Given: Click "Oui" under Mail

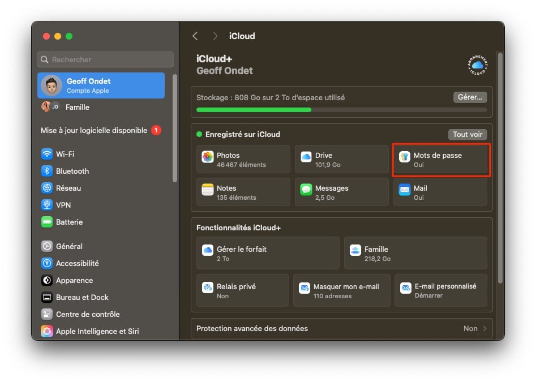Looking at the screenshot, I should coord(418,198).
